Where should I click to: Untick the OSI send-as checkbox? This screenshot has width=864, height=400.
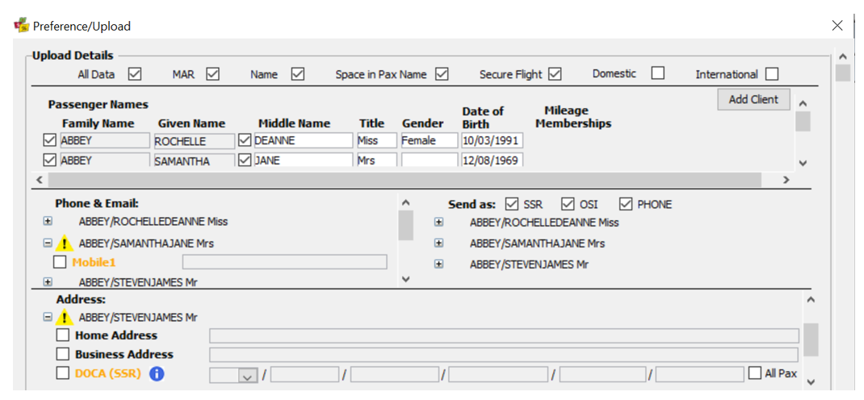568,204
